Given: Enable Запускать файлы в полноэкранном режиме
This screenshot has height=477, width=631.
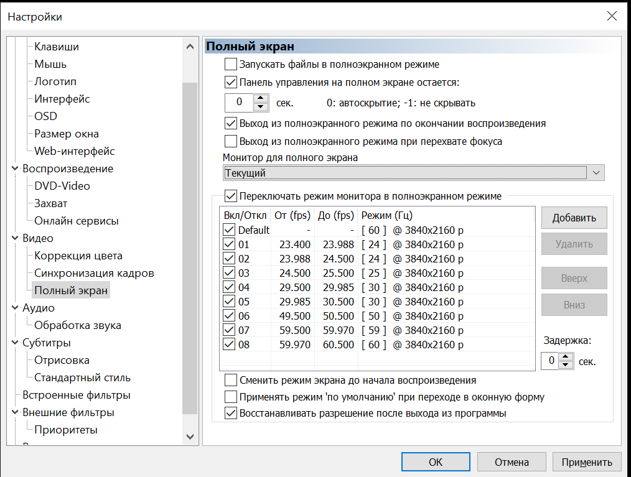Looking at the screenshot, I should [x=231, y=64].
